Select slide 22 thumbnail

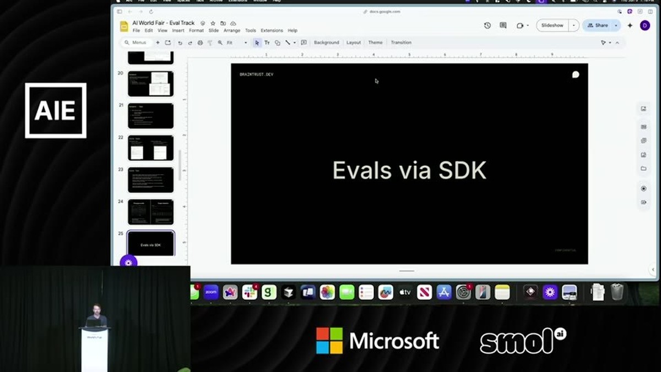click(150, 148)
